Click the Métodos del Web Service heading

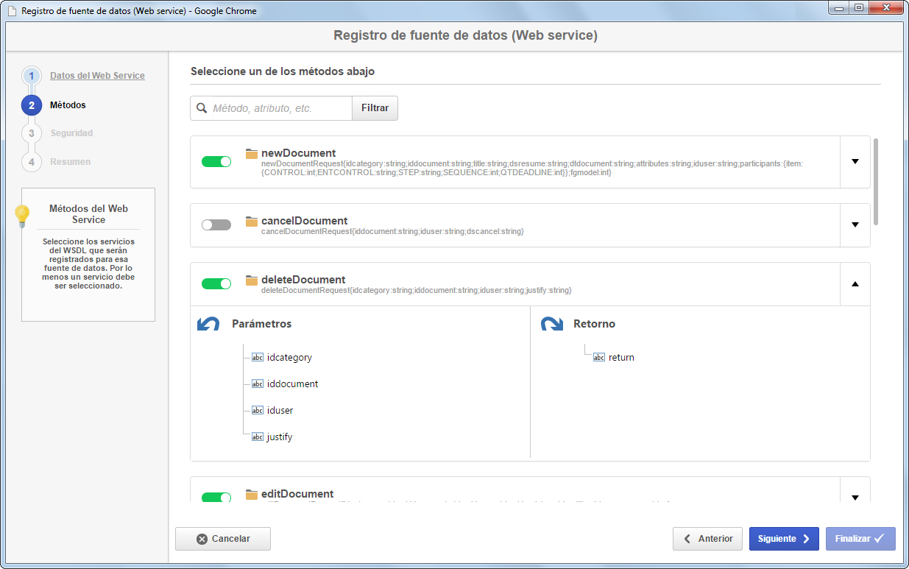tap(88, 214)
